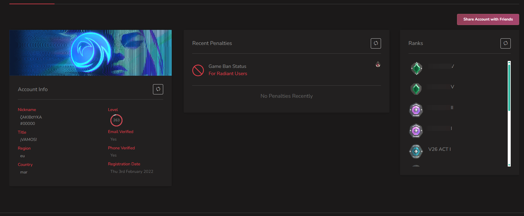The image size is (524, 216).
Task: Click the 'V26 ACT I' rank label
Action: click(440, 149)
